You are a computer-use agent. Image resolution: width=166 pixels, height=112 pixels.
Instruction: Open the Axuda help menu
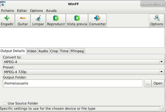(51, 11)
